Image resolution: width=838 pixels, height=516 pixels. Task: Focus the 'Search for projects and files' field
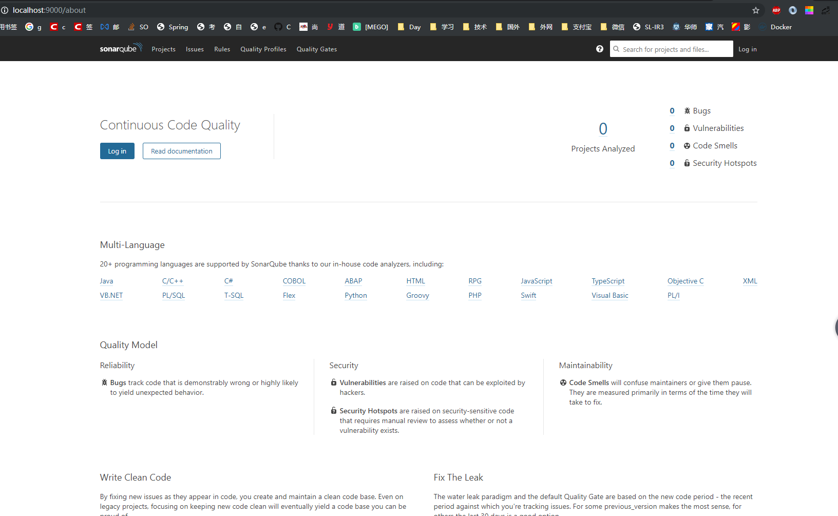tap(672, 49)
